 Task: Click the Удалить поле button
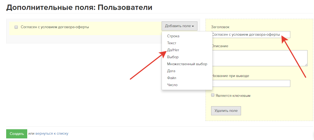pyautogui.click(x=226, y=111)
